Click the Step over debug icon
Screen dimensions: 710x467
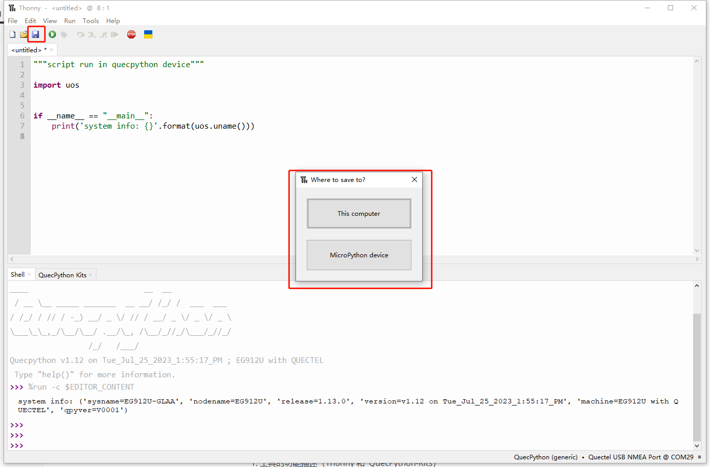[x=81, y=34]
